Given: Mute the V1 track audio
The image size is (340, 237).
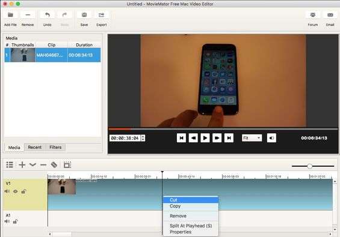Looking at the screenshot, I should point(7,191).
